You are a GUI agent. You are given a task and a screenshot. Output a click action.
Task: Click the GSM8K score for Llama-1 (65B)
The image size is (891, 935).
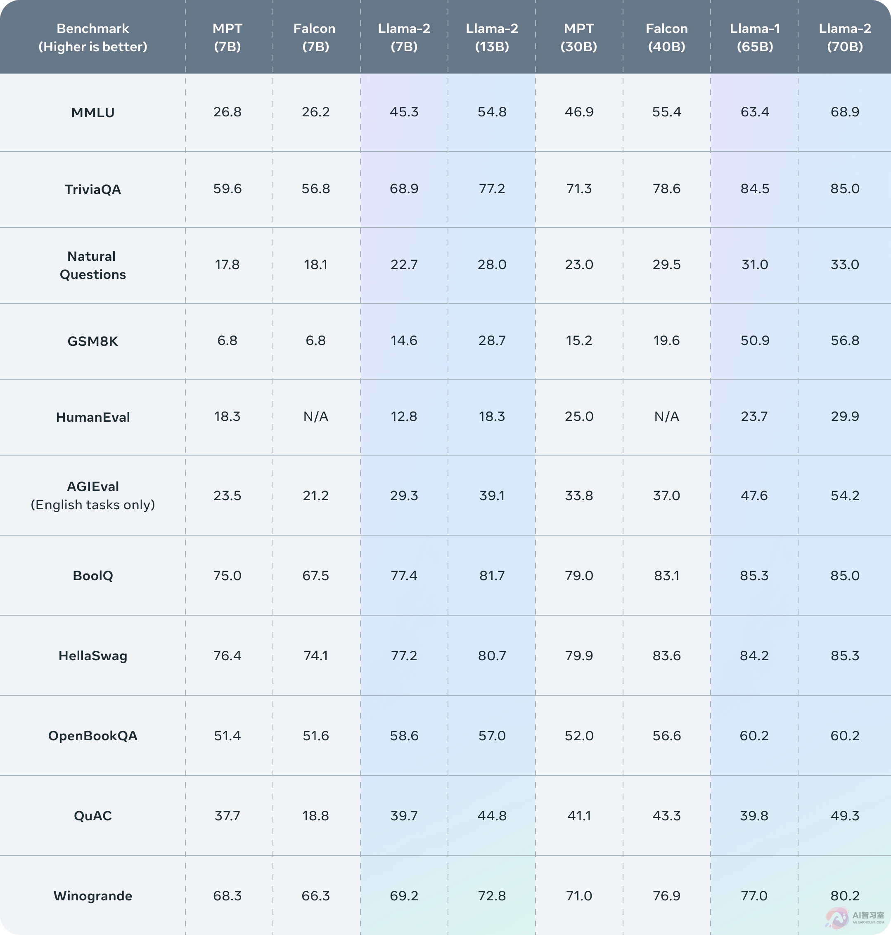click(755, 340)
